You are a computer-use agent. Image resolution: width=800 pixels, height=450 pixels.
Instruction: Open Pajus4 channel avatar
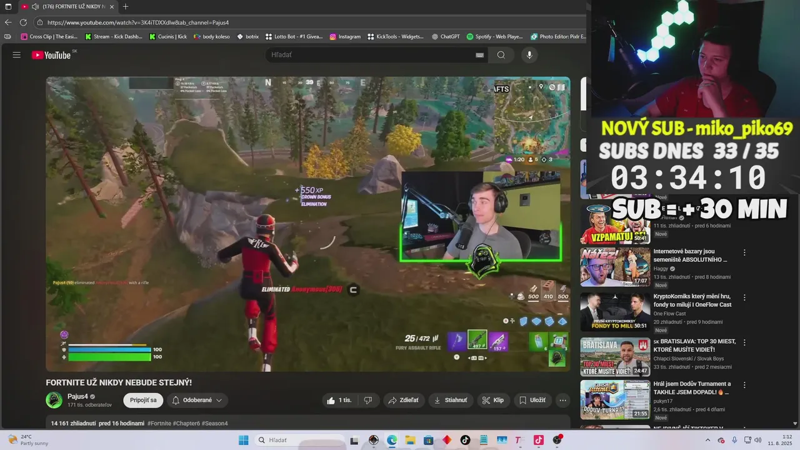point(54,400)
